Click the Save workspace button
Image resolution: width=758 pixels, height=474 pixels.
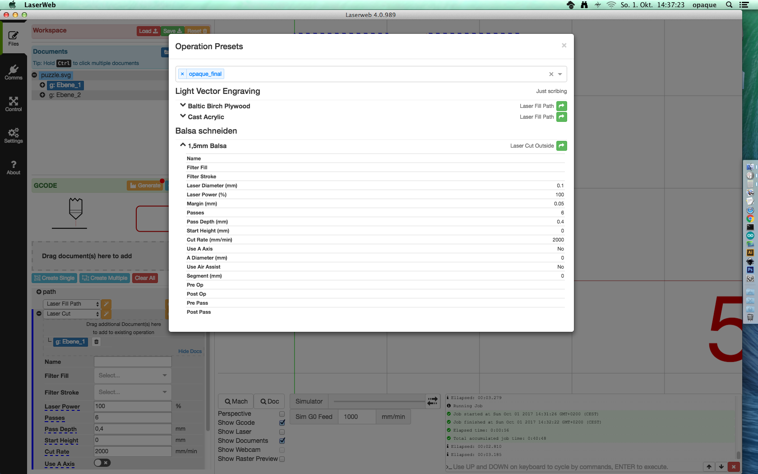tap(172, 31)
